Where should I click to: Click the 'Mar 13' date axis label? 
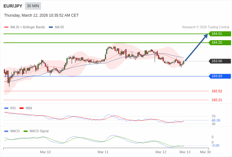(x=185, y=152)
